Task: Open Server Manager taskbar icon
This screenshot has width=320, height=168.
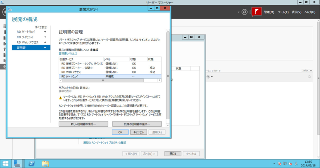Action: click(x=17, y=164)
